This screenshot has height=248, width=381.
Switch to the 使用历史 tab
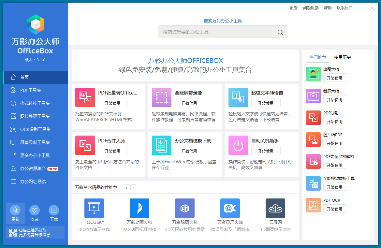click(343, 57)
